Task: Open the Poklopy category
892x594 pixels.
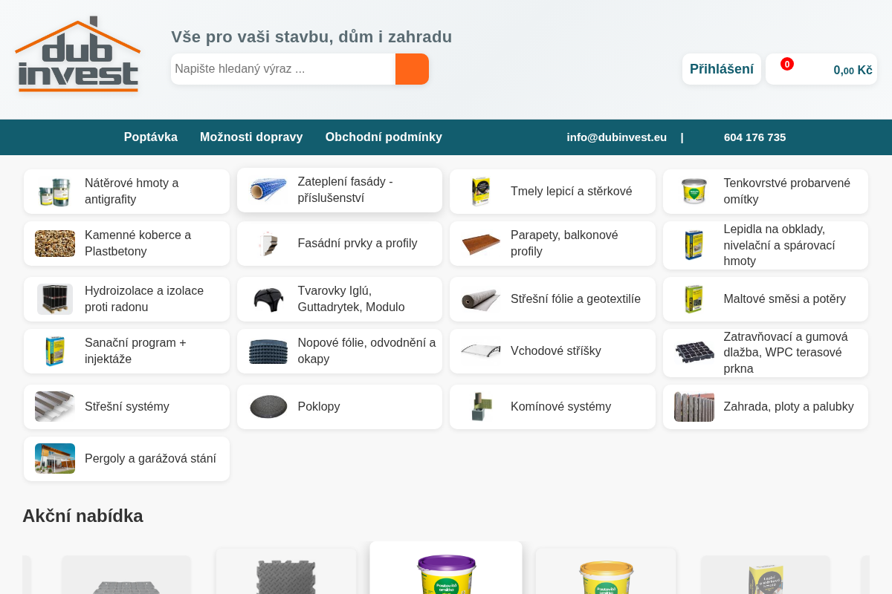Action: [340, 407]
